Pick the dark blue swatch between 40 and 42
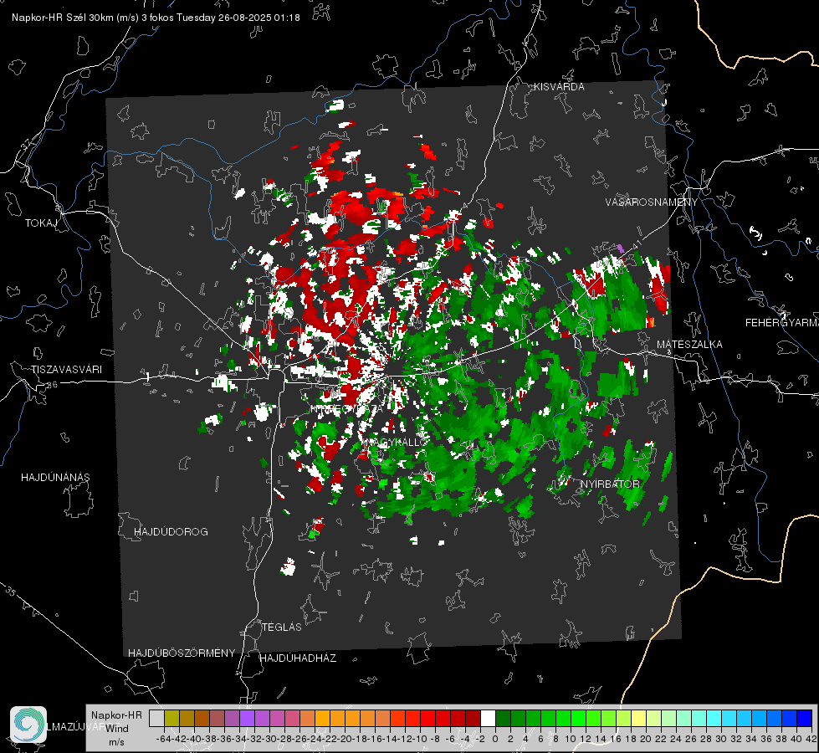Image resolution: width=819 pixels, height=753 pixels. coord(805,718)
